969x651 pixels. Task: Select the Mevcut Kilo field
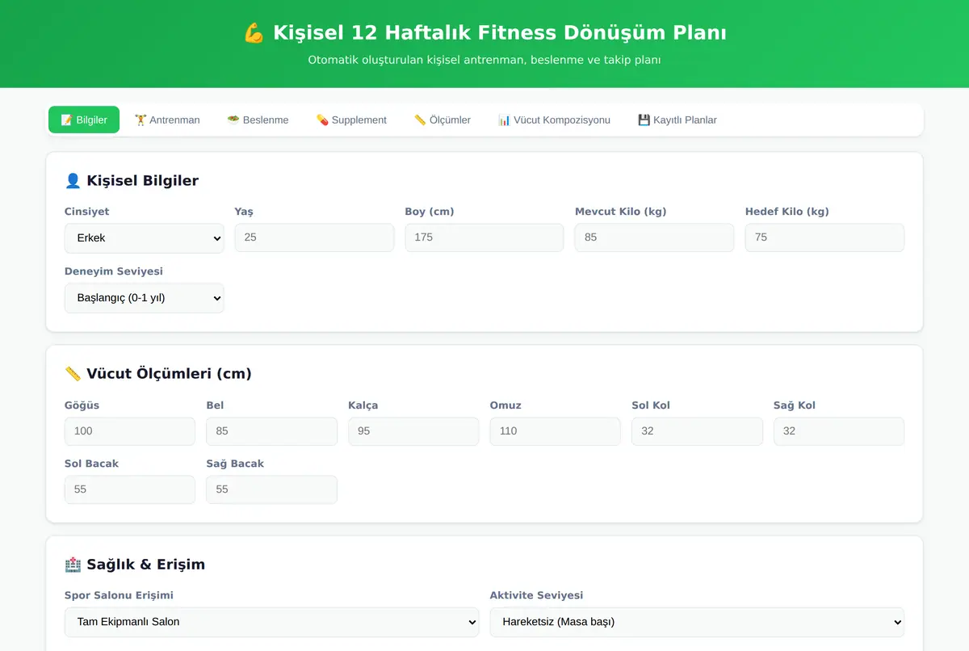click(654, 237)
